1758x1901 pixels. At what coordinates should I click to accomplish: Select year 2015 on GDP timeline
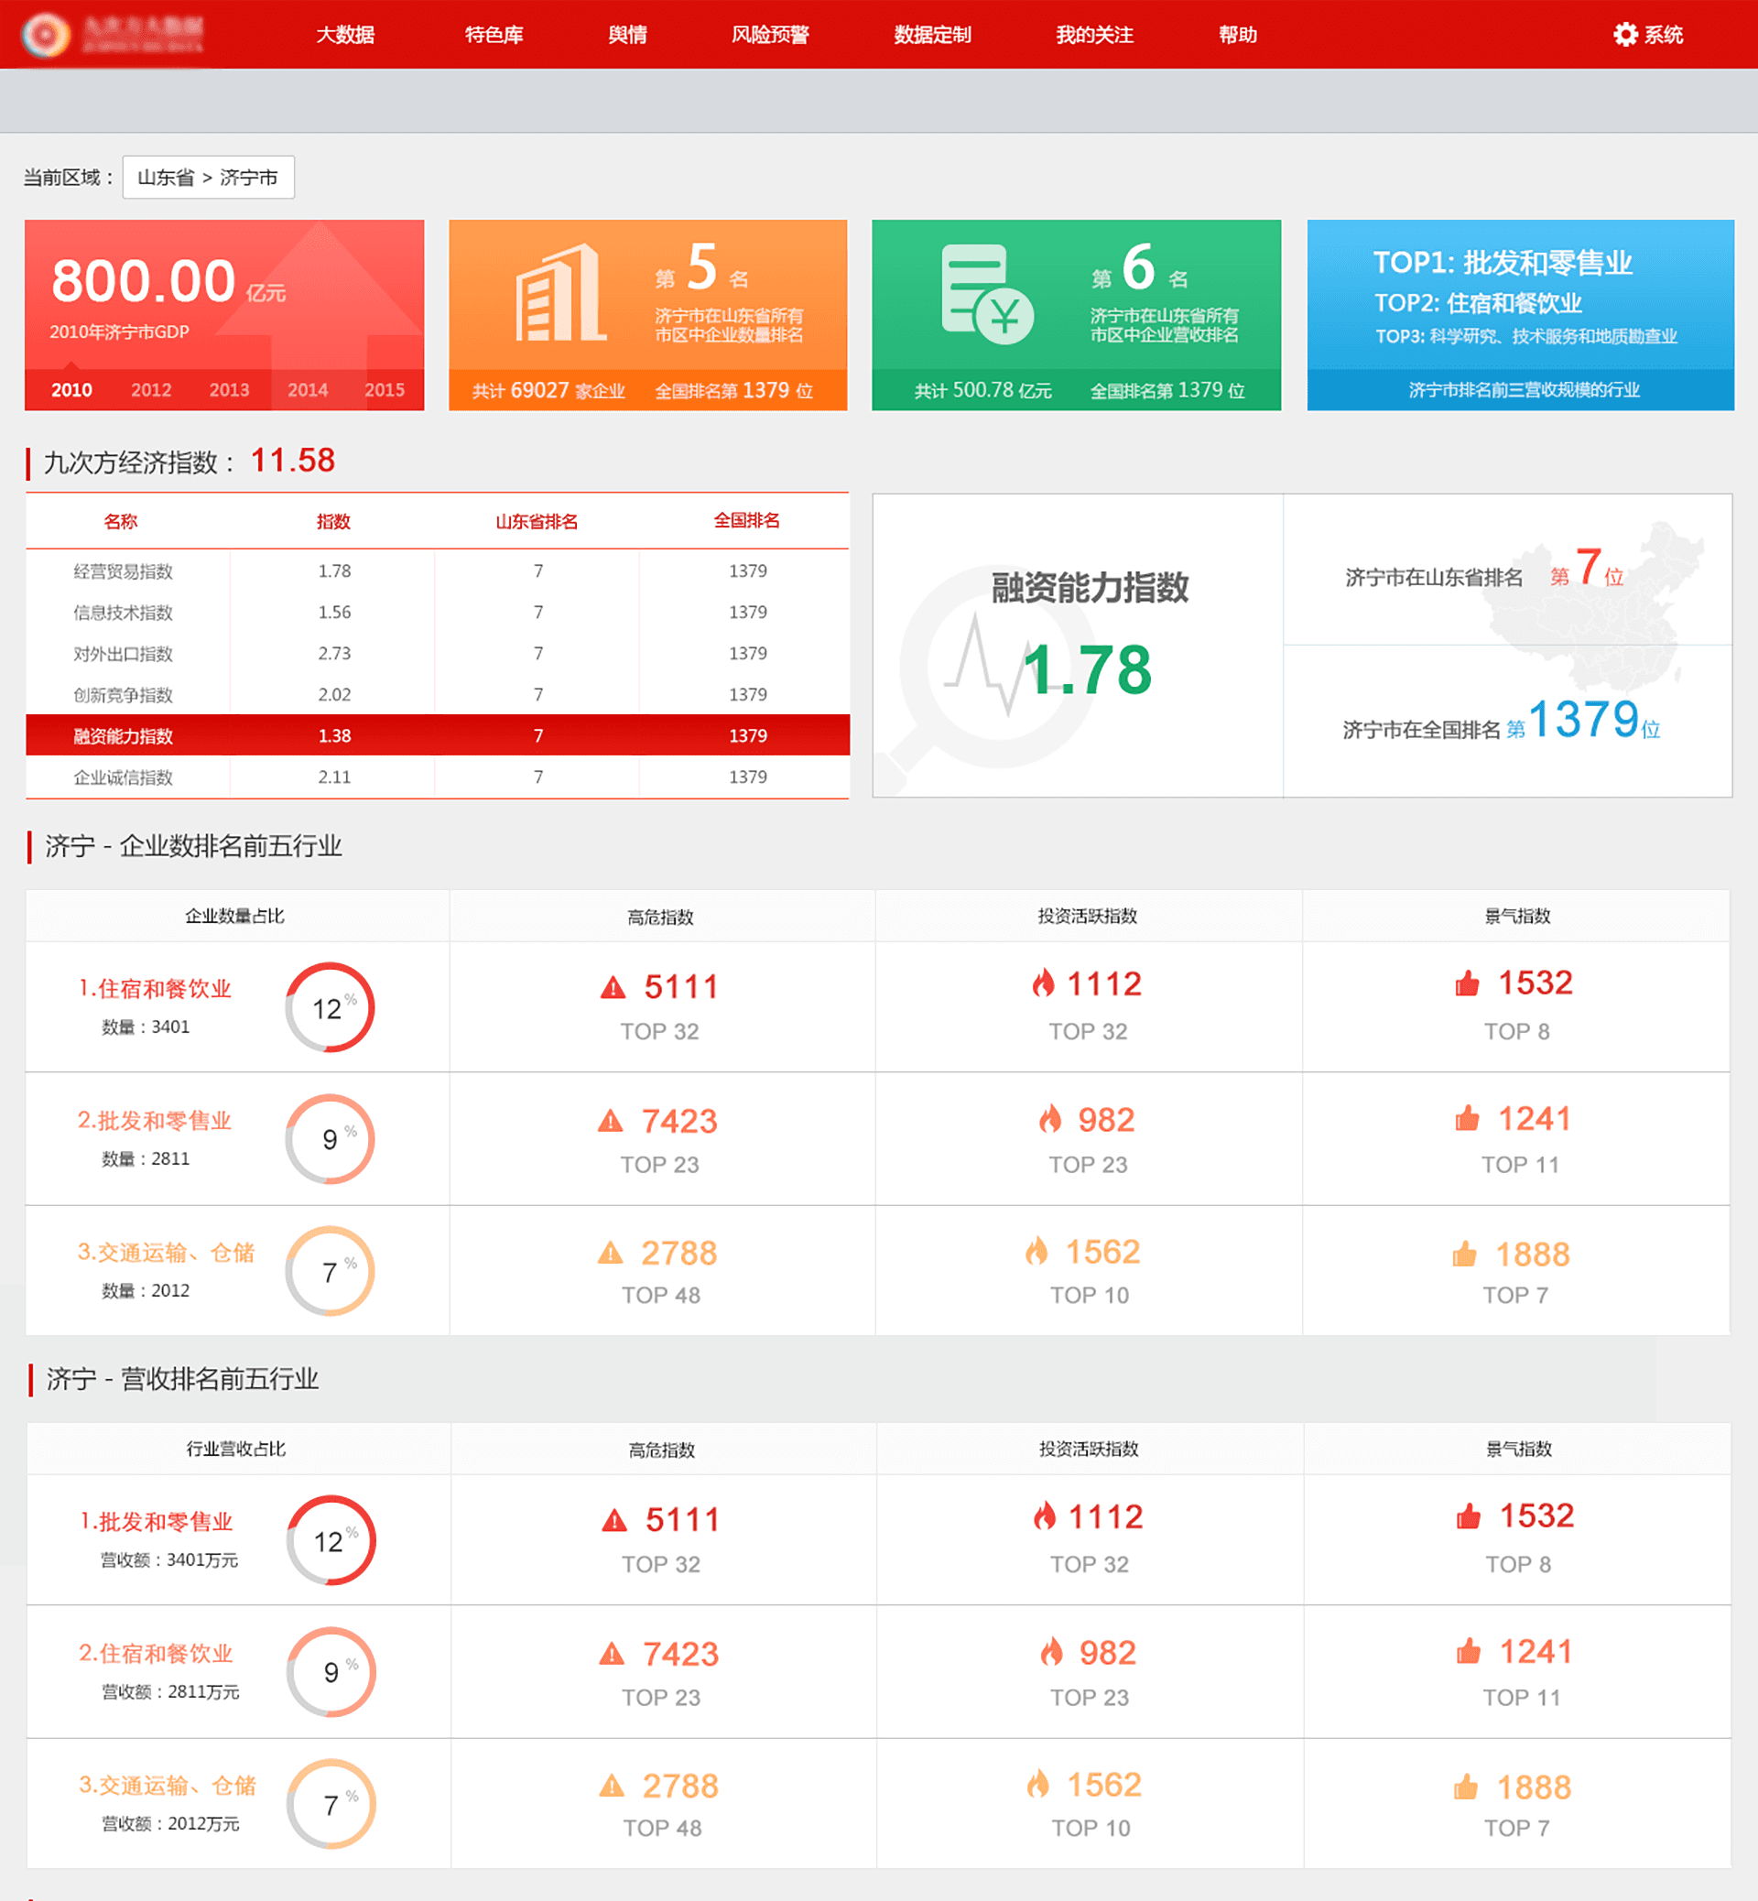pyautogui.click(x=385, y=390)
